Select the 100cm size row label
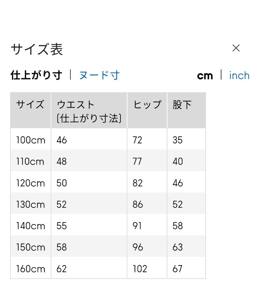The width and height of the screenshot is (260, 292). click(x=30, y=140)
